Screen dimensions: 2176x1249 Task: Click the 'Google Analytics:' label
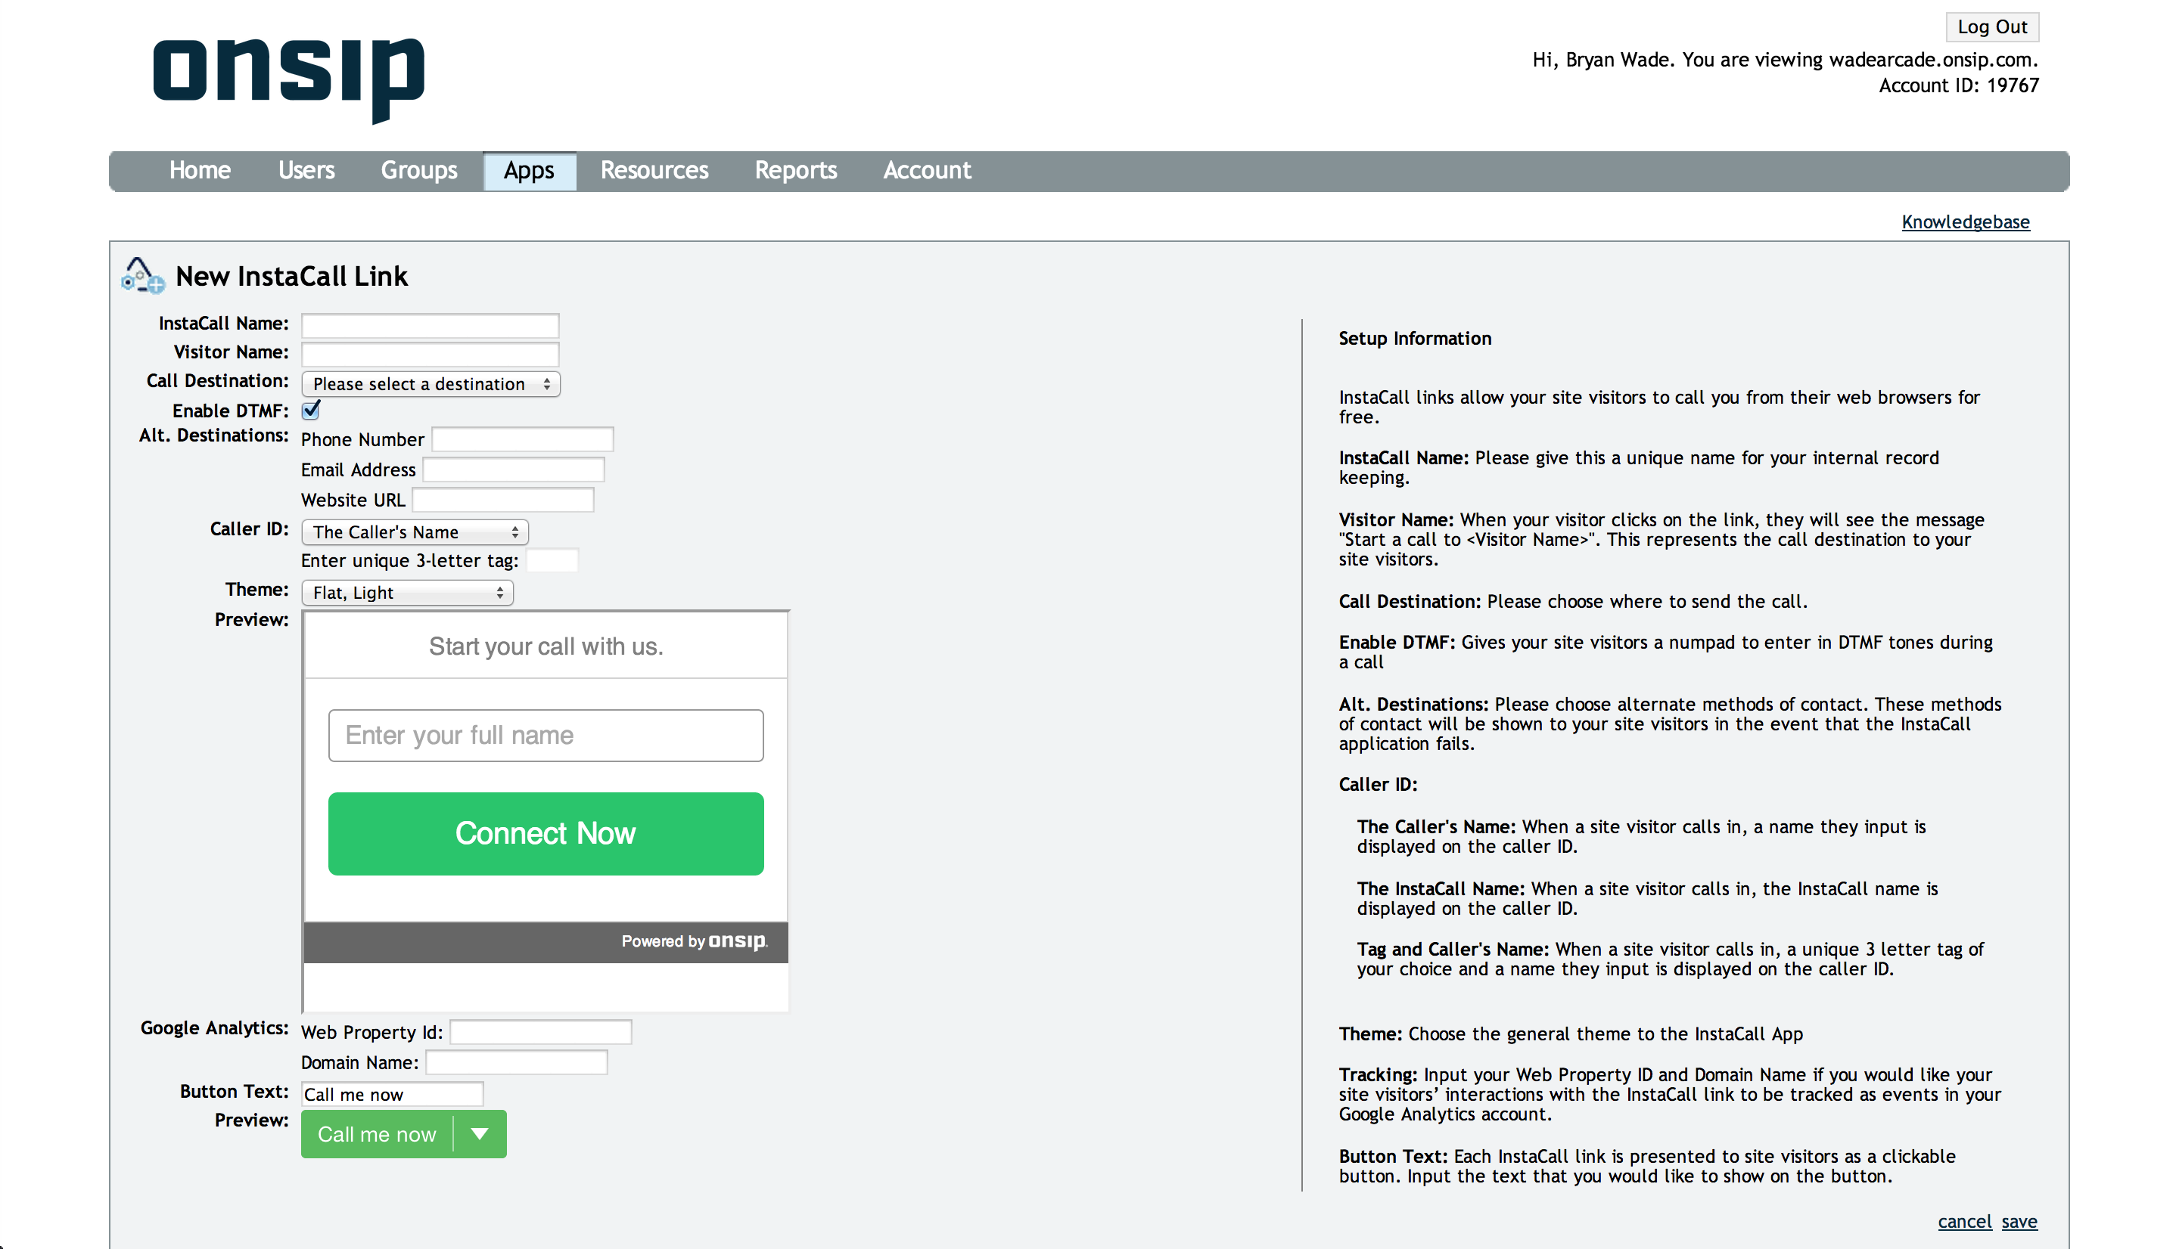215,1027
